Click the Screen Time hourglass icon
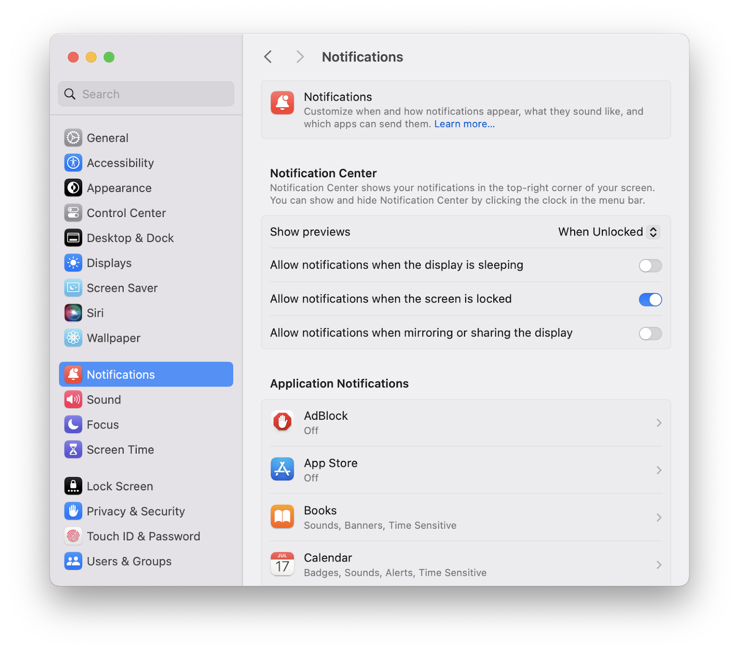739x652 pixels. 73,449
